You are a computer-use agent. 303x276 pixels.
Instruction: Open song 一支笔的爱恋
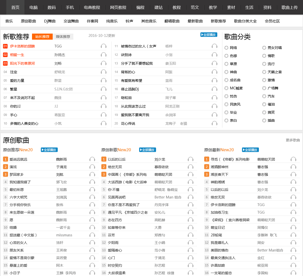tap(221, 273)
